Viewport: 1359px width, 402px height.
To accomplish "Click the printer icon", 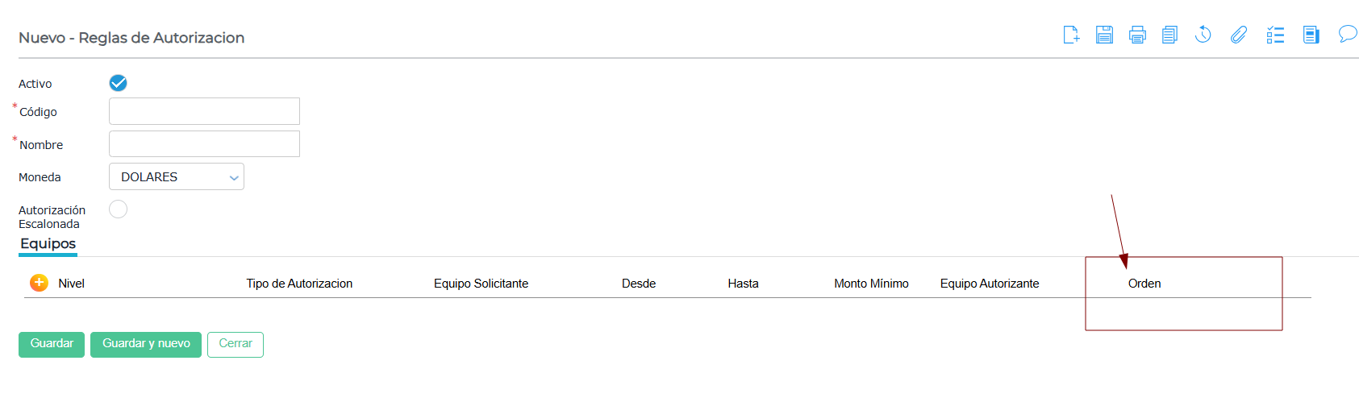I will (x=1137, y=35).
